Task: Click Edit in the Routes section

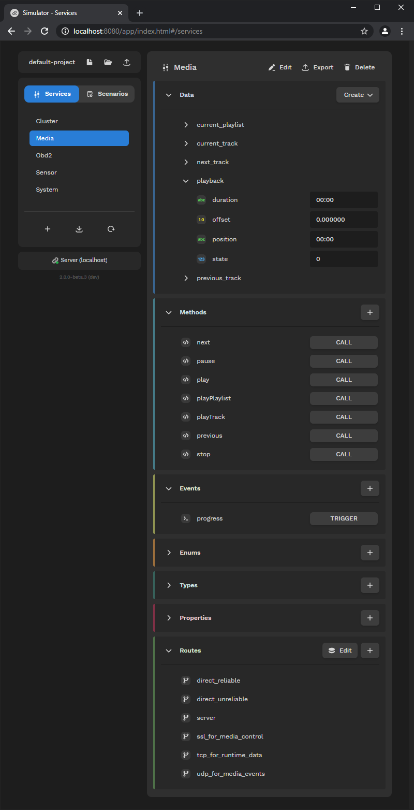Action: (x=339, y=650)
